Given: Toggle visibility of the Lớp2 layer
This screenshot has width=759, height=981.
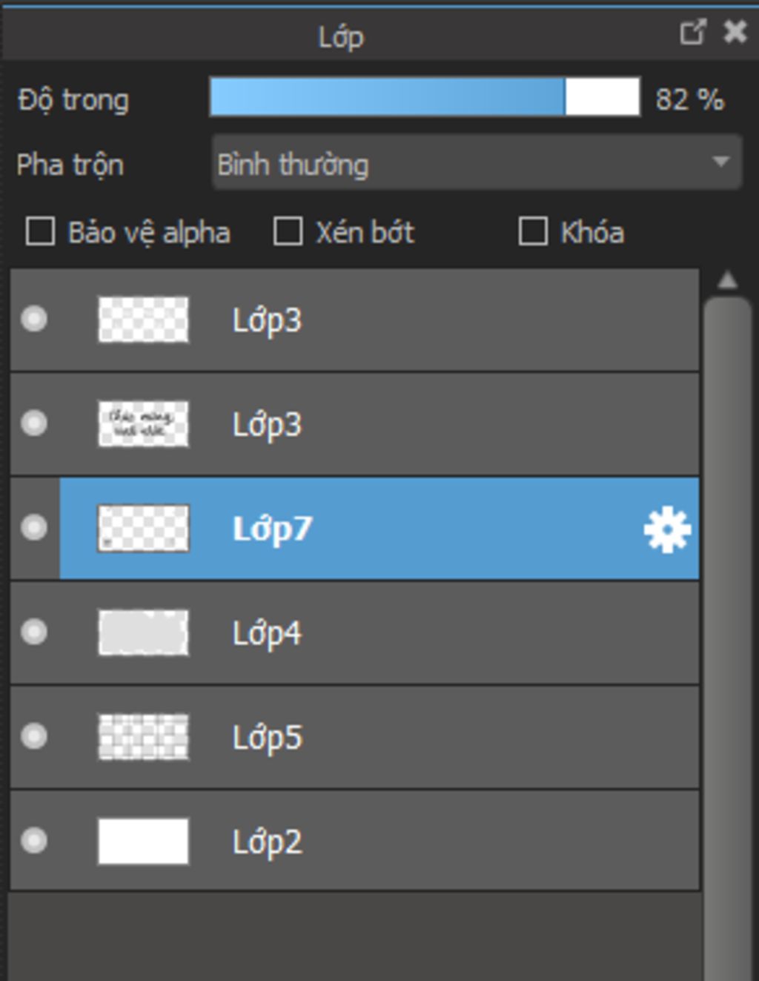Looking at the screenshot, I should [34, 841].
